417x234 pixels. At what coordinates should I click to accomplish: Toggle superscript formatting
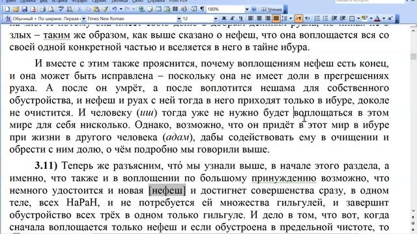[x=390, y=18]
